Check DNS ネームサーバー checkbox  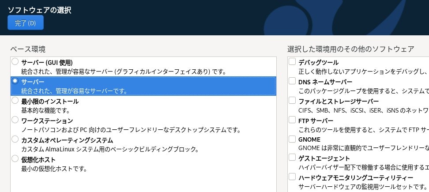(x=292, y=81)
